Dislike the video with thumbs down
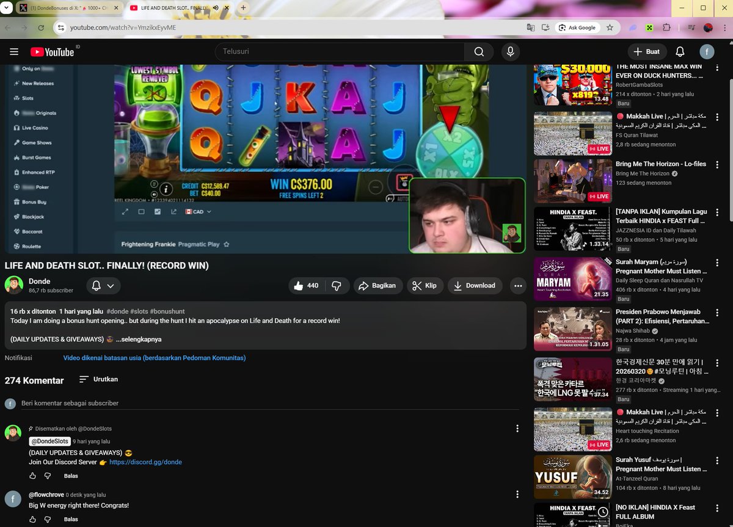733x527 pixels. [337, 285]
